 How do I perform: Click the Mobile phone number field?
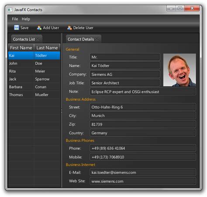143,157
